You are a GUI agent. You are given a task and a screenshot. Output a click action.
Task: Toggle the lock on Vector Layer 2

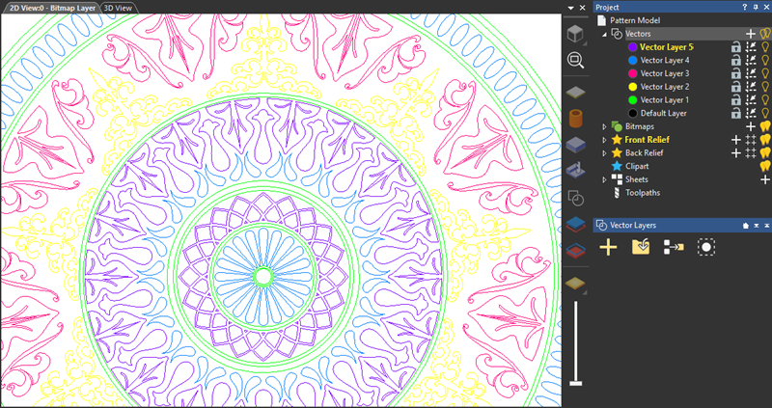tap(735, 87)
